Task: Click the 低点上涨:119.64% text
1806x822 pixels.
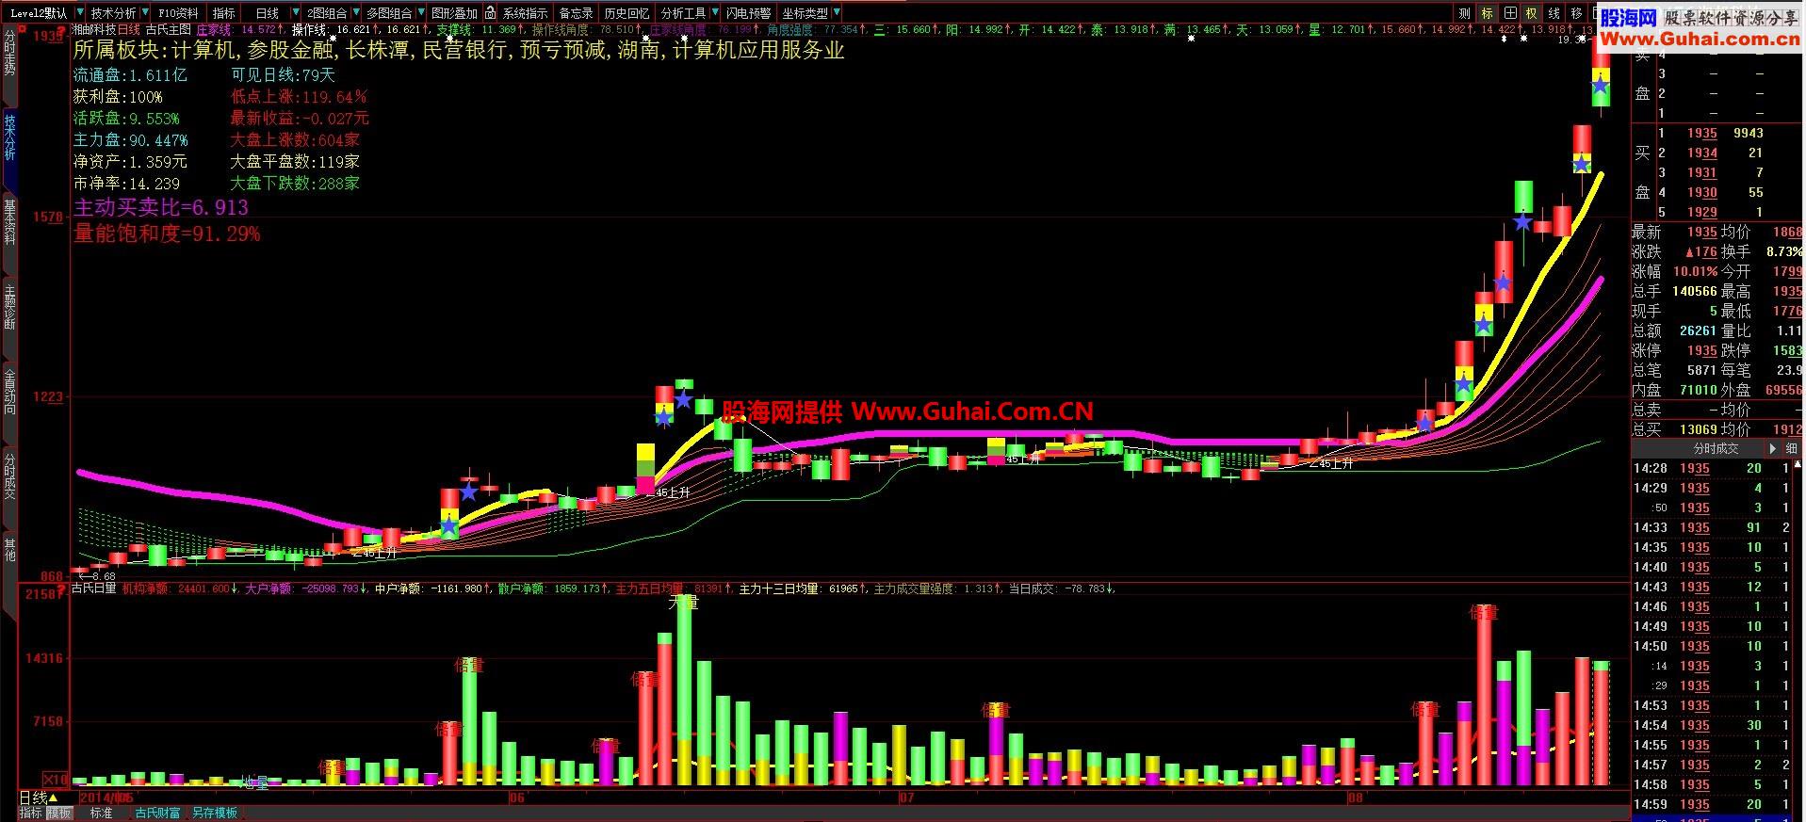Action: click(x=299, y=97)
